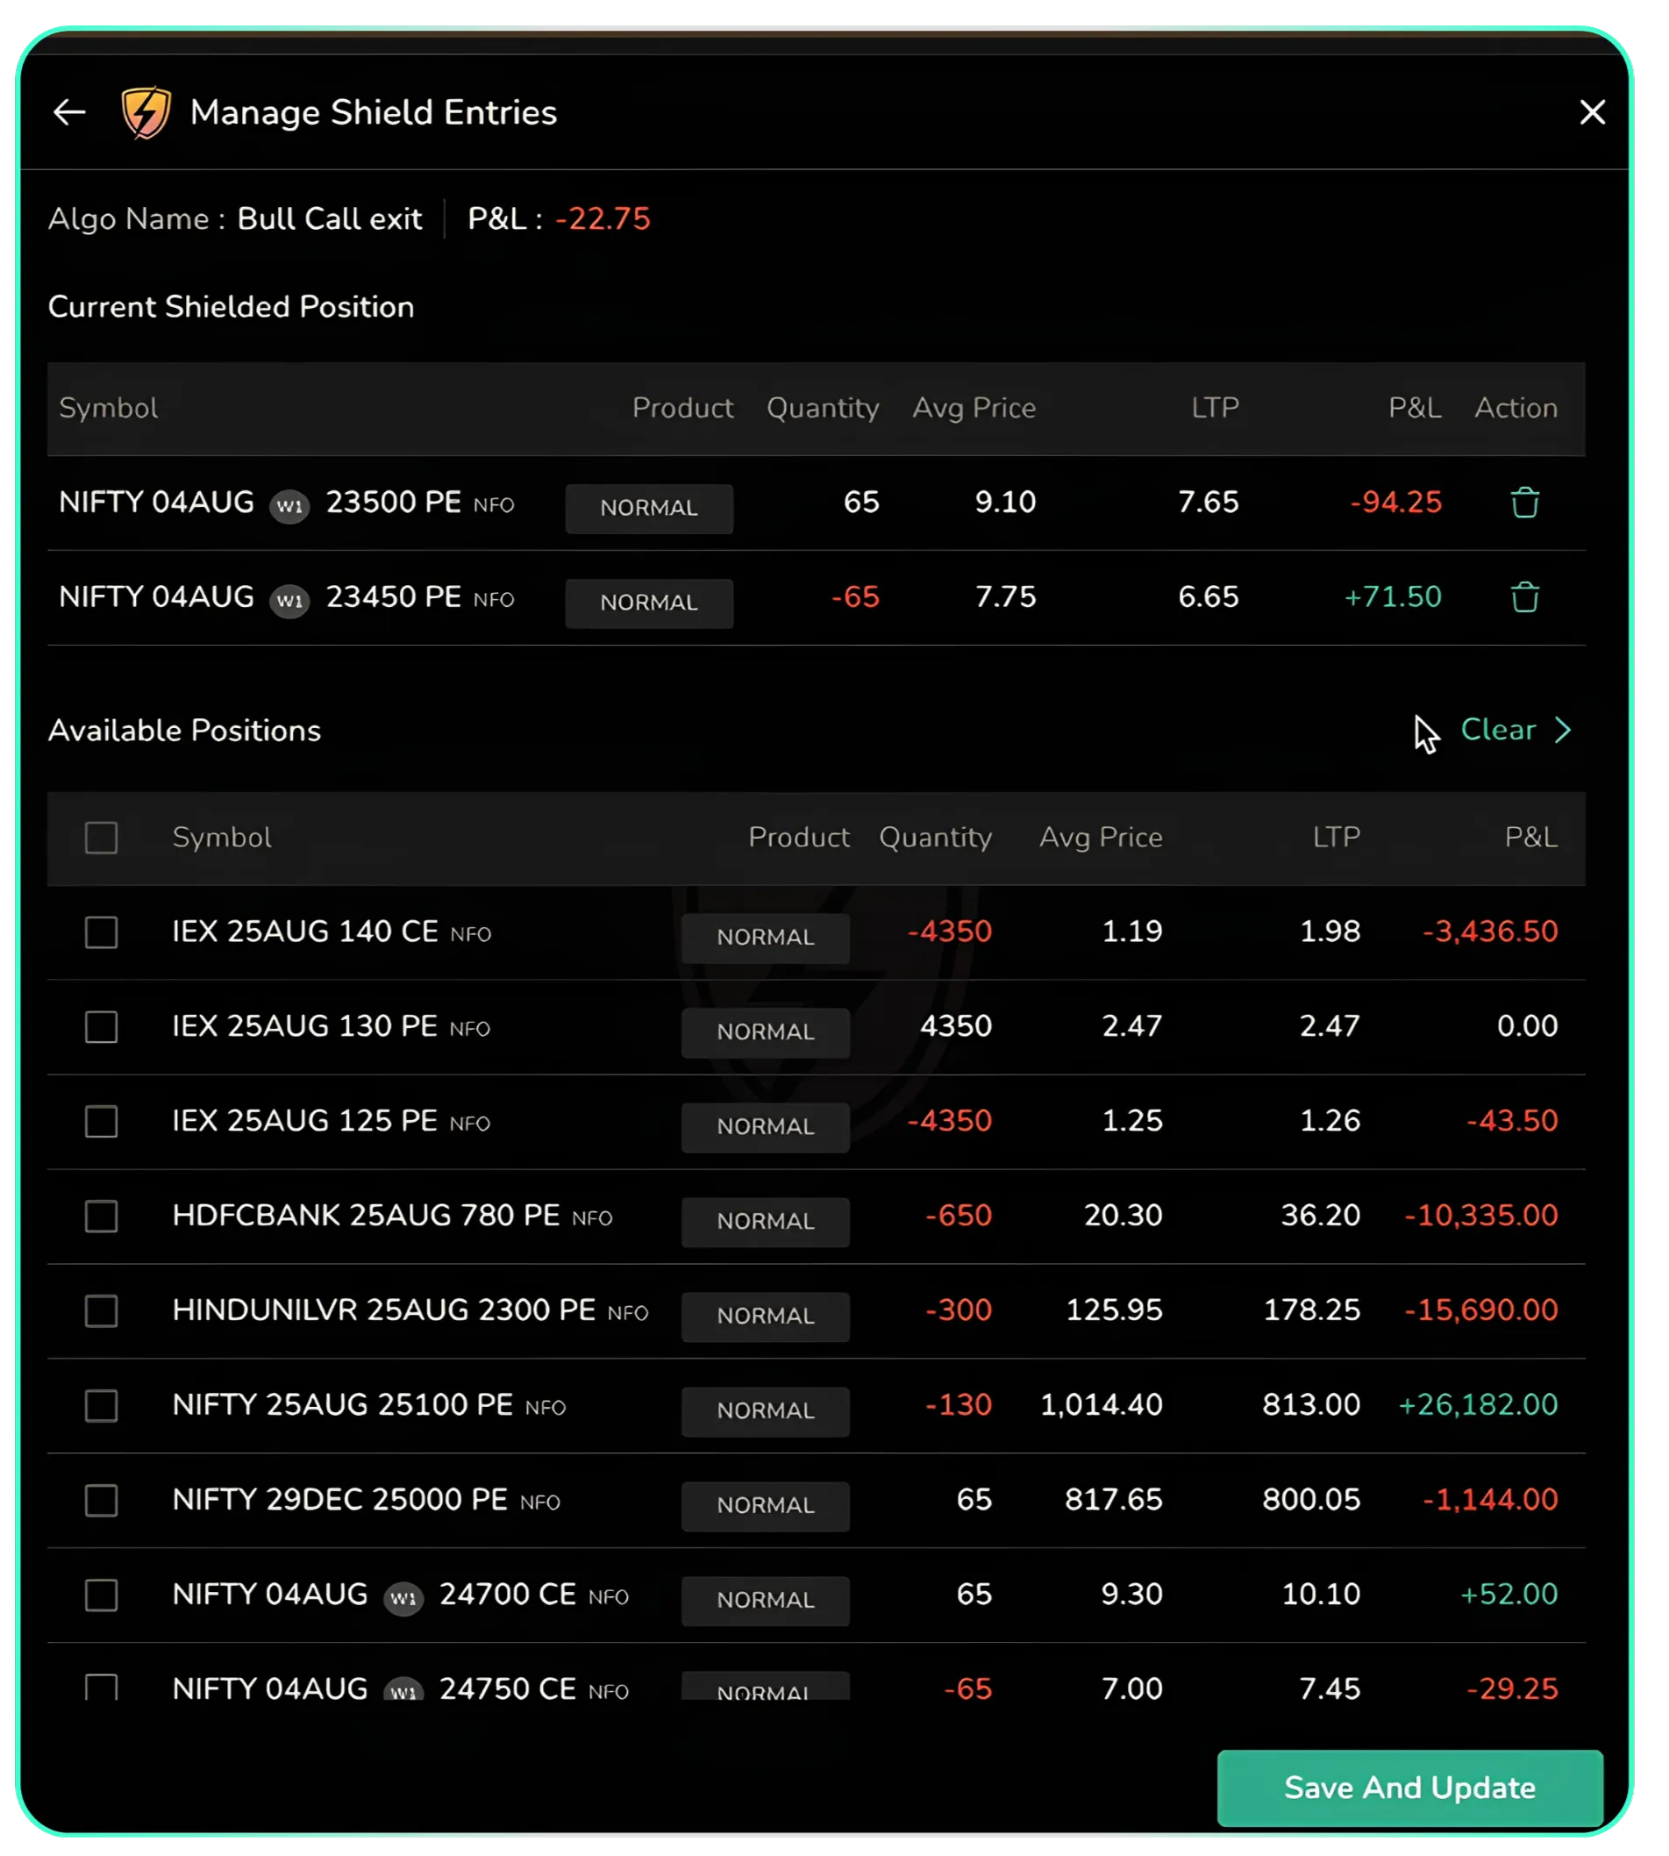Check the NIFTY 29DEC 25000 PE position
This screenshot has height=1856, width=1669.
click(x=102, y=1501)
